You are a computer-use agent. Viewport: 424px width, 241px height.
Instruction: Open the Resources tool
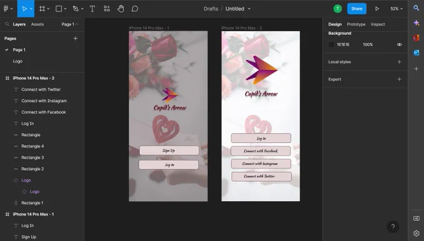[107, 9]
